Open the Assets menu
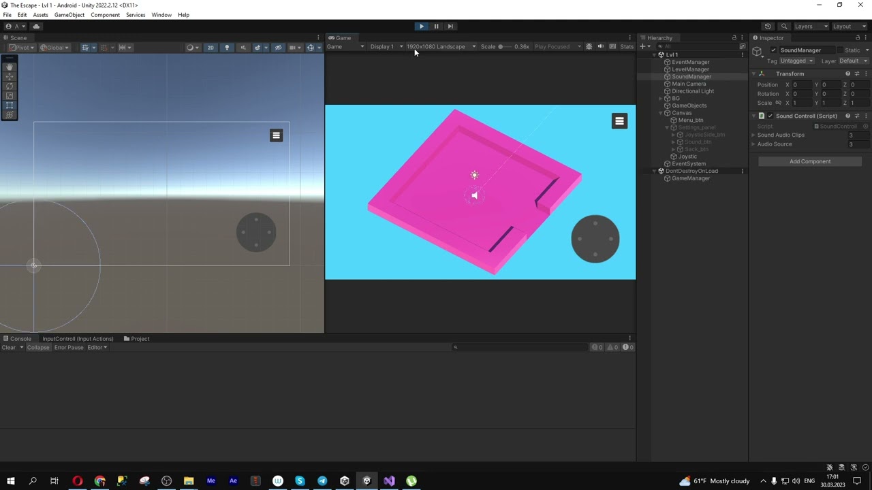The image size is (872, 490). click(x=40, y=15)
